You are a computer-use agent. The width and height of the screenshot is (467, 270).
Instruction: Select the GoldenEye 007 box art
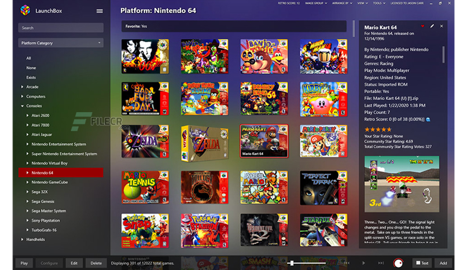145,56
